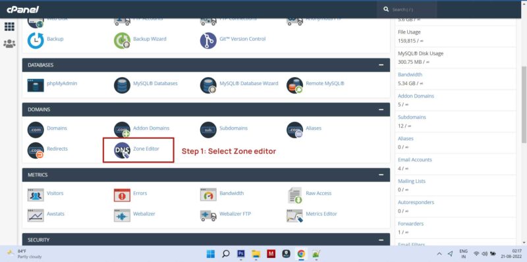This screenshot has height=262, width=527.
Task: Open the Redirects icon
Action: coord(36,150)
